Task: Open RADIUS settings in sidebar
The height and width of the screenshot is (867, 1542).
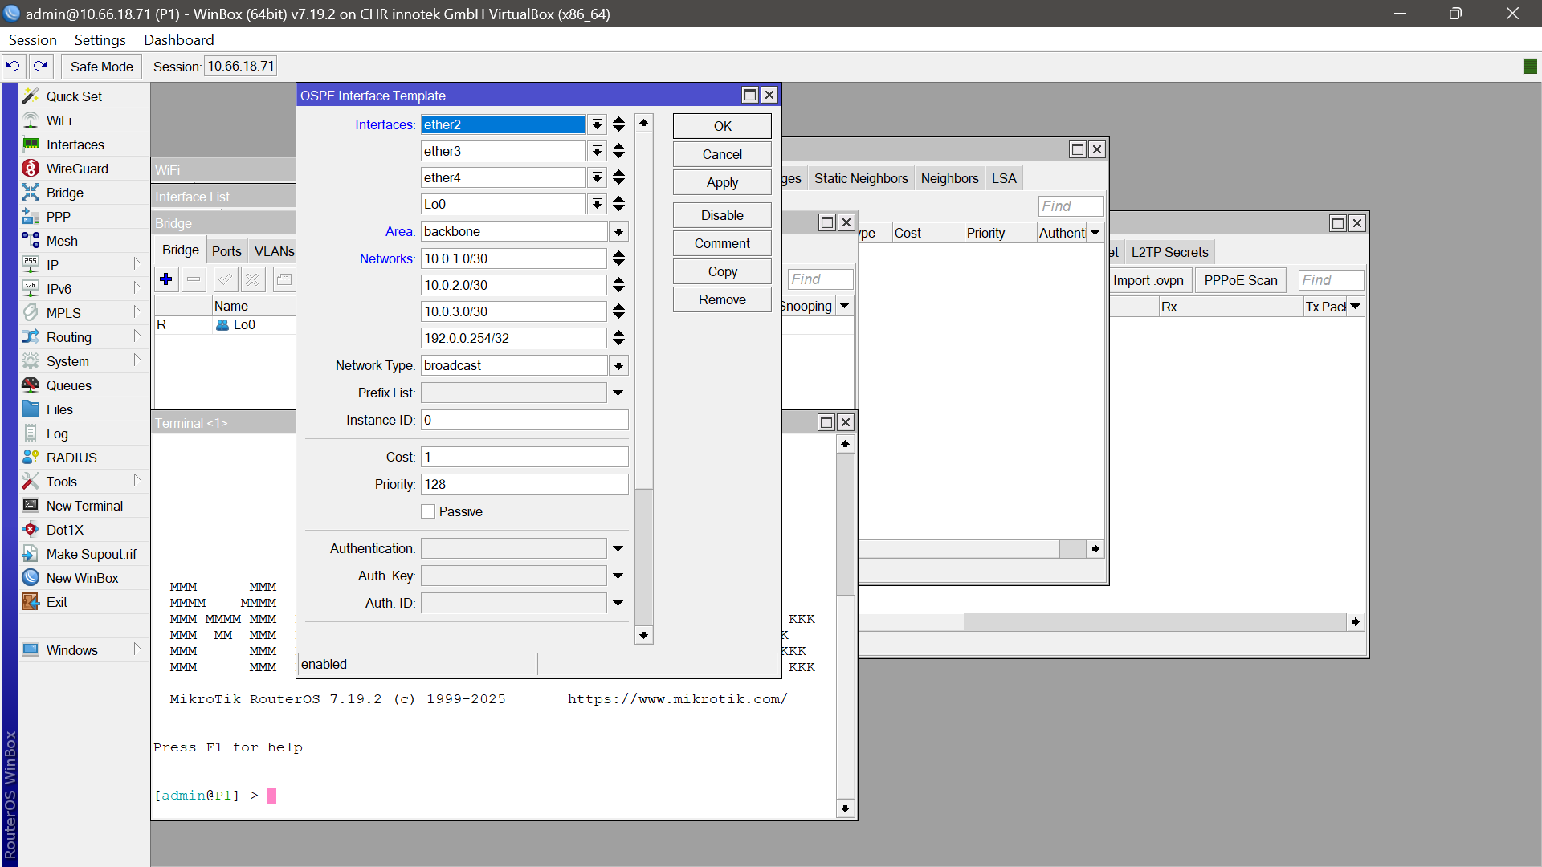Action: [71, 458]
